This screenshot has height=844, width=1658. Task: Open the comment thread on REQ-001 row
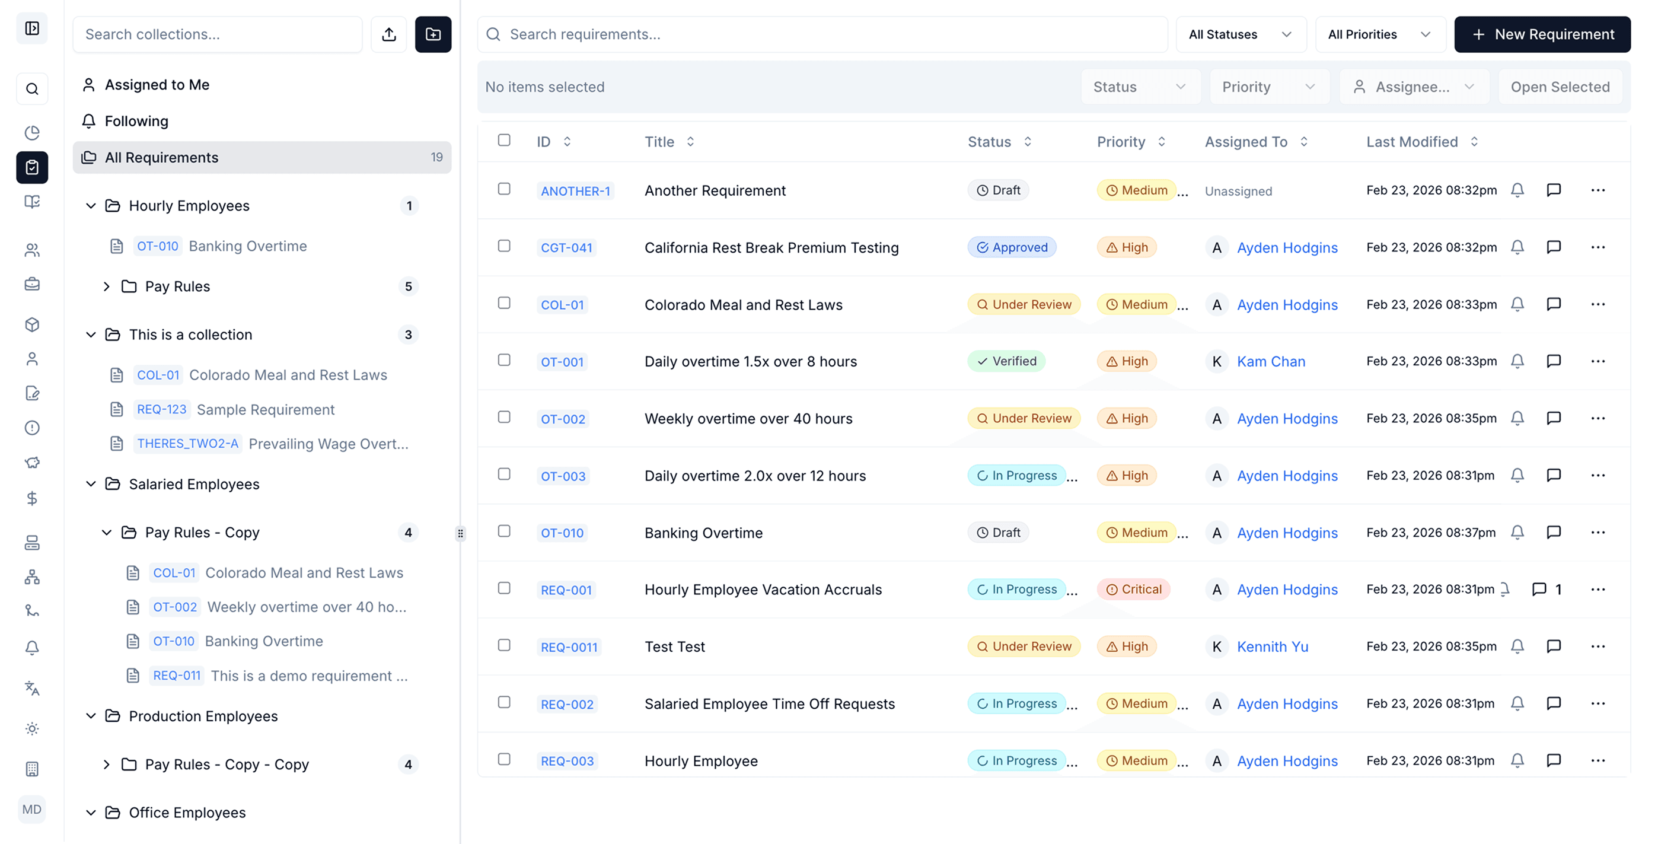[x=1539, y=588]
